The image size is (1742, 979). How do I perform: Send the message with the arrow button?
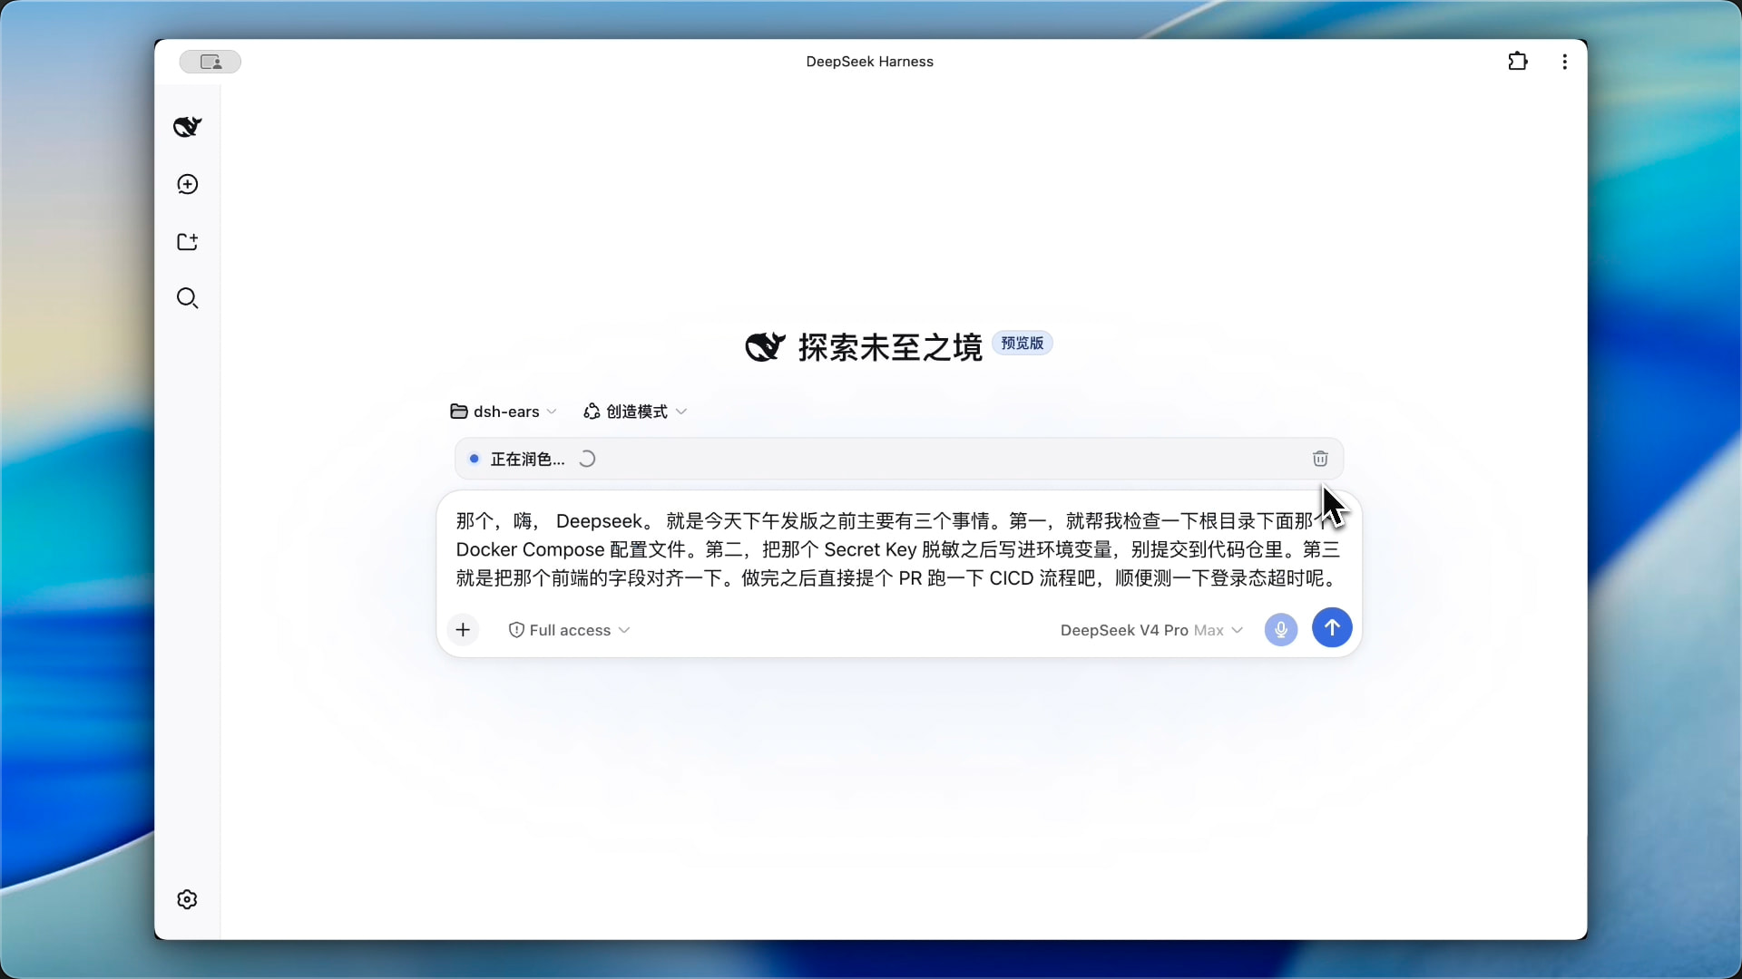tap(1332, 628)
